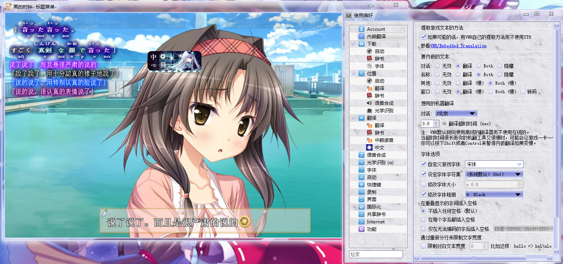This screenshot has height=264, width=563.
Task: Open disabled 日语 (CP932, Shift-JIS) encoding dropdown
Action: (x=523, y=229)
